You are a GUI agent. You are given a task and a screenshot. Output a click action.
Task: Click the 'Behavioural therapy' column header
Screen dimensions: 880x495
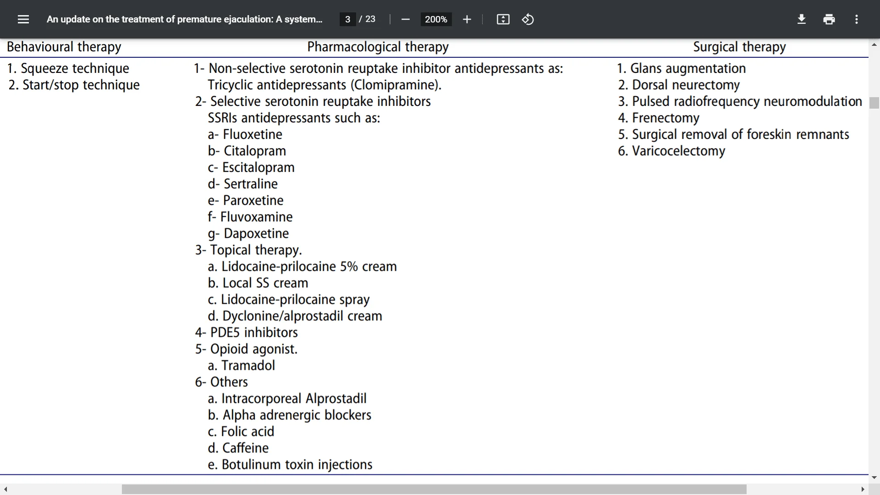click(64, 47)
